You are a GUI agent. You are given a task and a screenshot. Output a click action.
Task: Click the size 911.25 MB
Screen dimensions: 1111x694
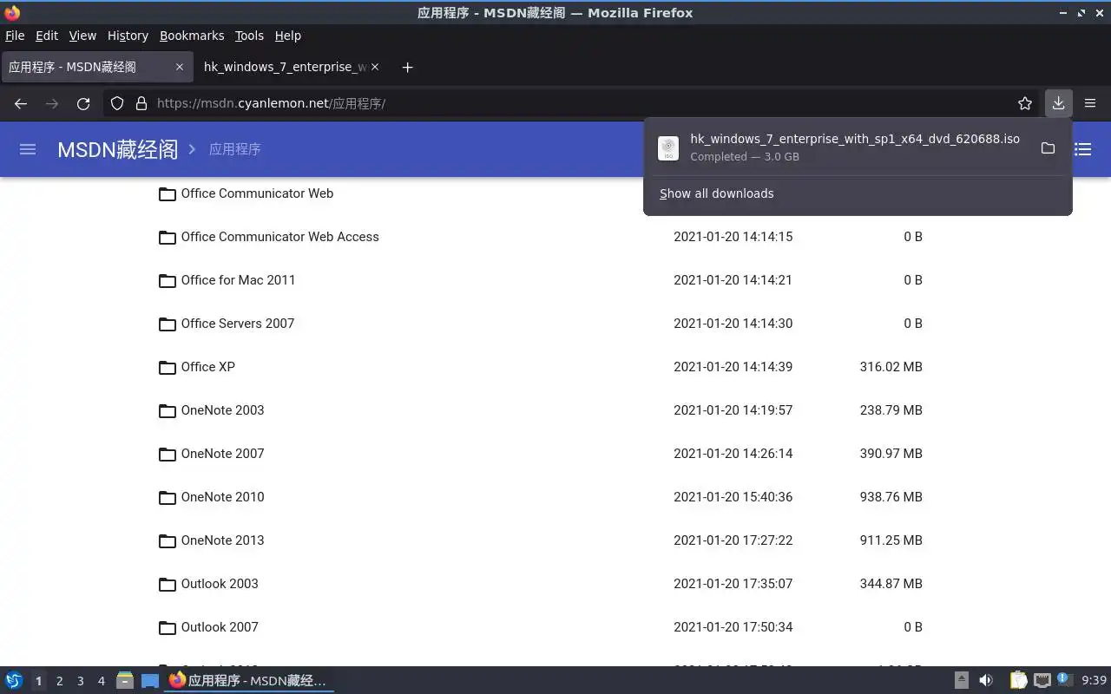tap(891, 540)
